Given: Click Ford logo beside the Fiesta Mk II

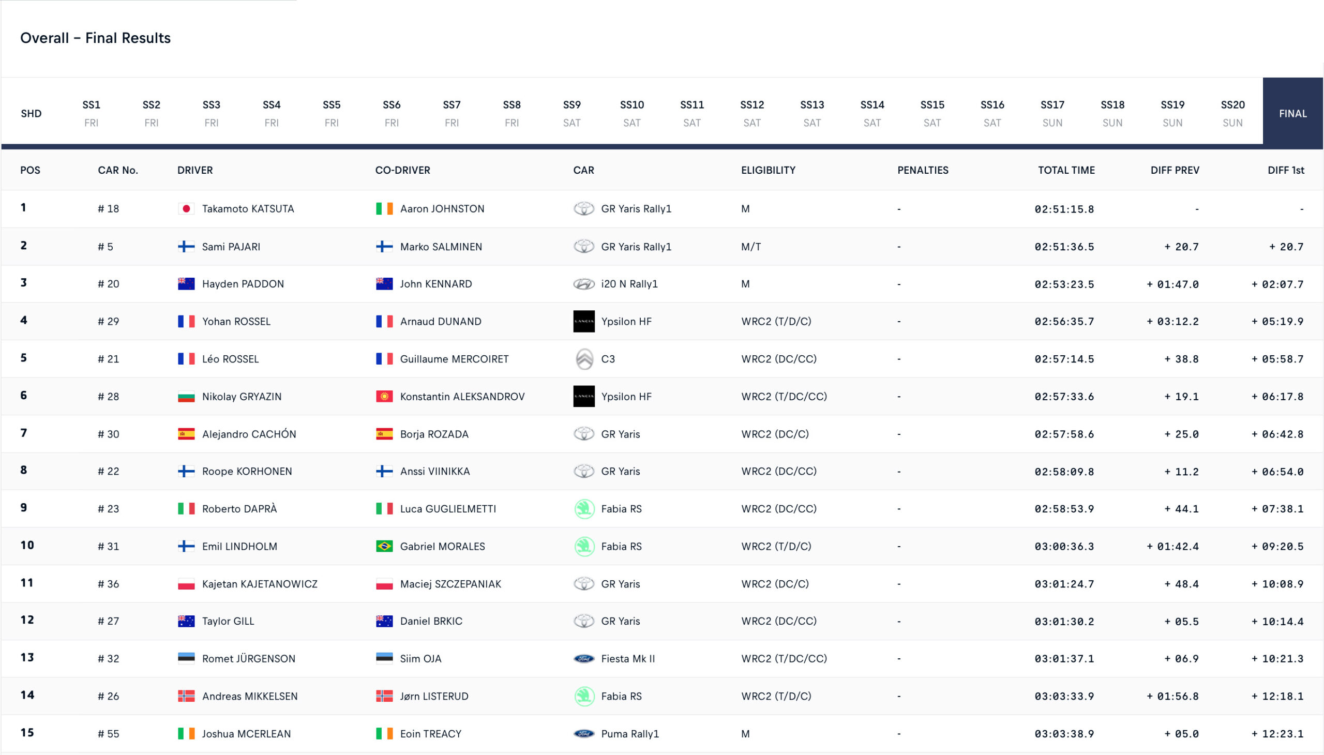Looking at the screenshot, I should click(583, 658).
